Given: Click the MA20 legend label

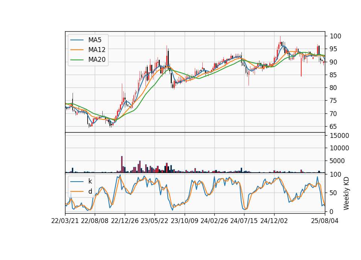Looking at the screenshot, I should click(97, 60).
